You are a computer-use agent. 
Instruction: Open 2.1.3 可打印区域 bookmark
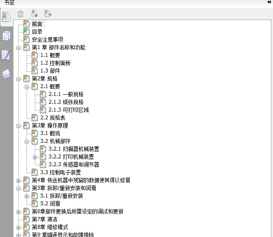(69, 110)
